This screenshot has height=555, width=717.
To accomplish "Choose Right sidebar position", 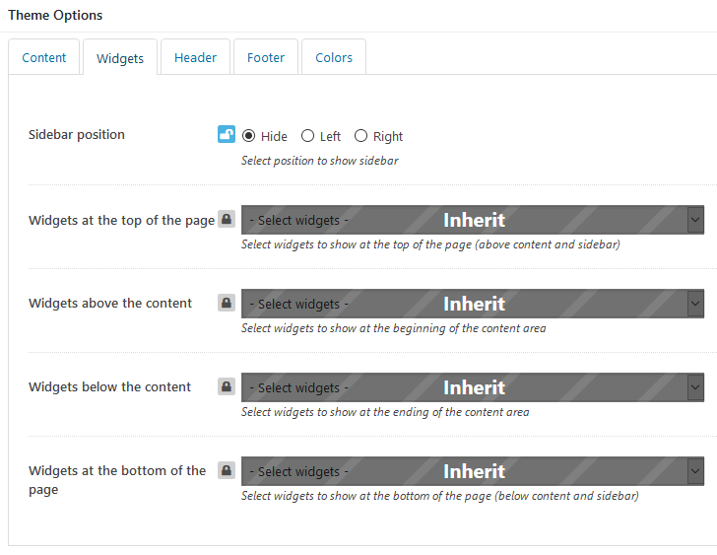I will point(360,136).
